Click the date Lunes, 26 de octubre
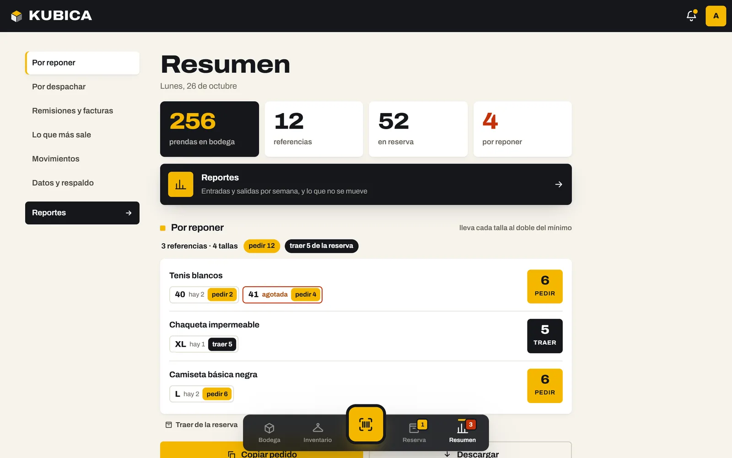The image size is (732, 458). pos(199,86)
